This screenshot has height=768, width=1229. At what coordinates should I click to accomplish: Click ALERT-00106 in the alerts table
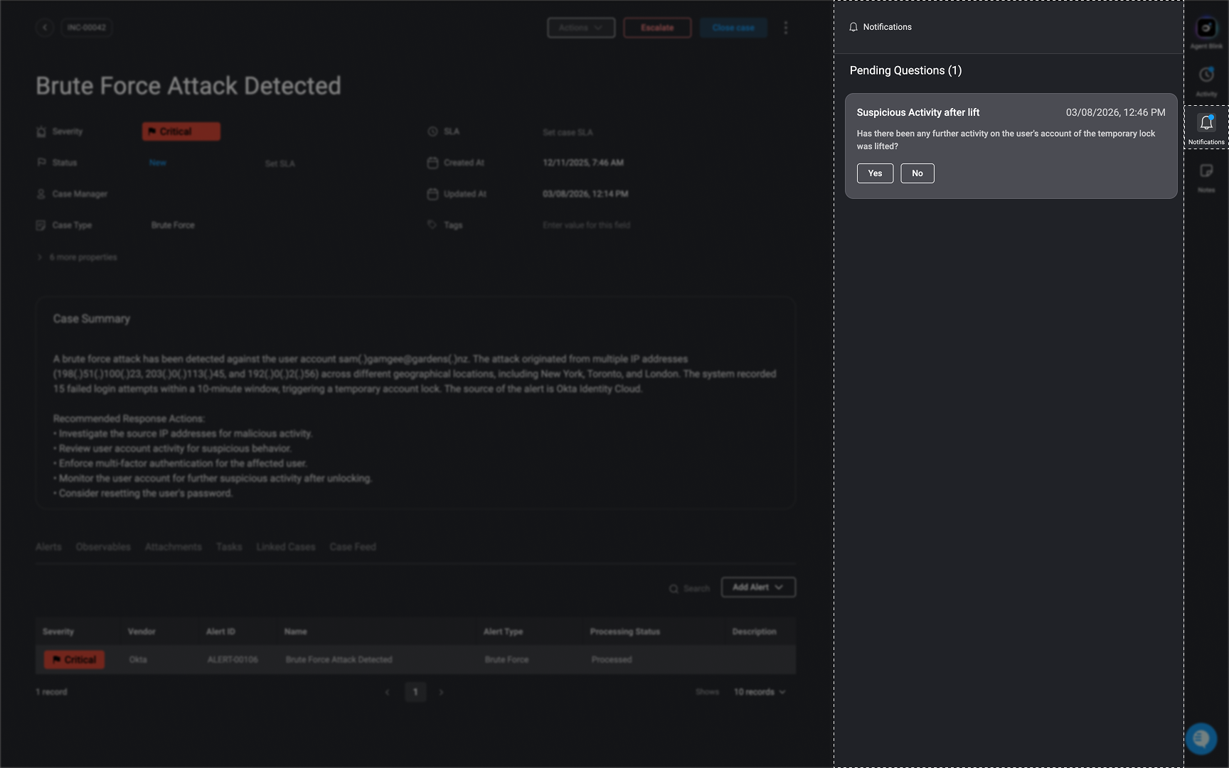tap(233, 660)
